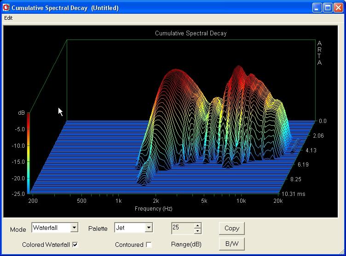Enable the Contoured checkbox
The height and width of the screenshot is (256, 346).
point(149,245)
